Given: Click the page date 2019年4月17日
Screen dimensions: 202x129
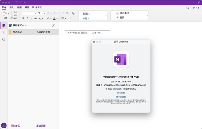Looking at the screenshot, I should pos(77,33).
